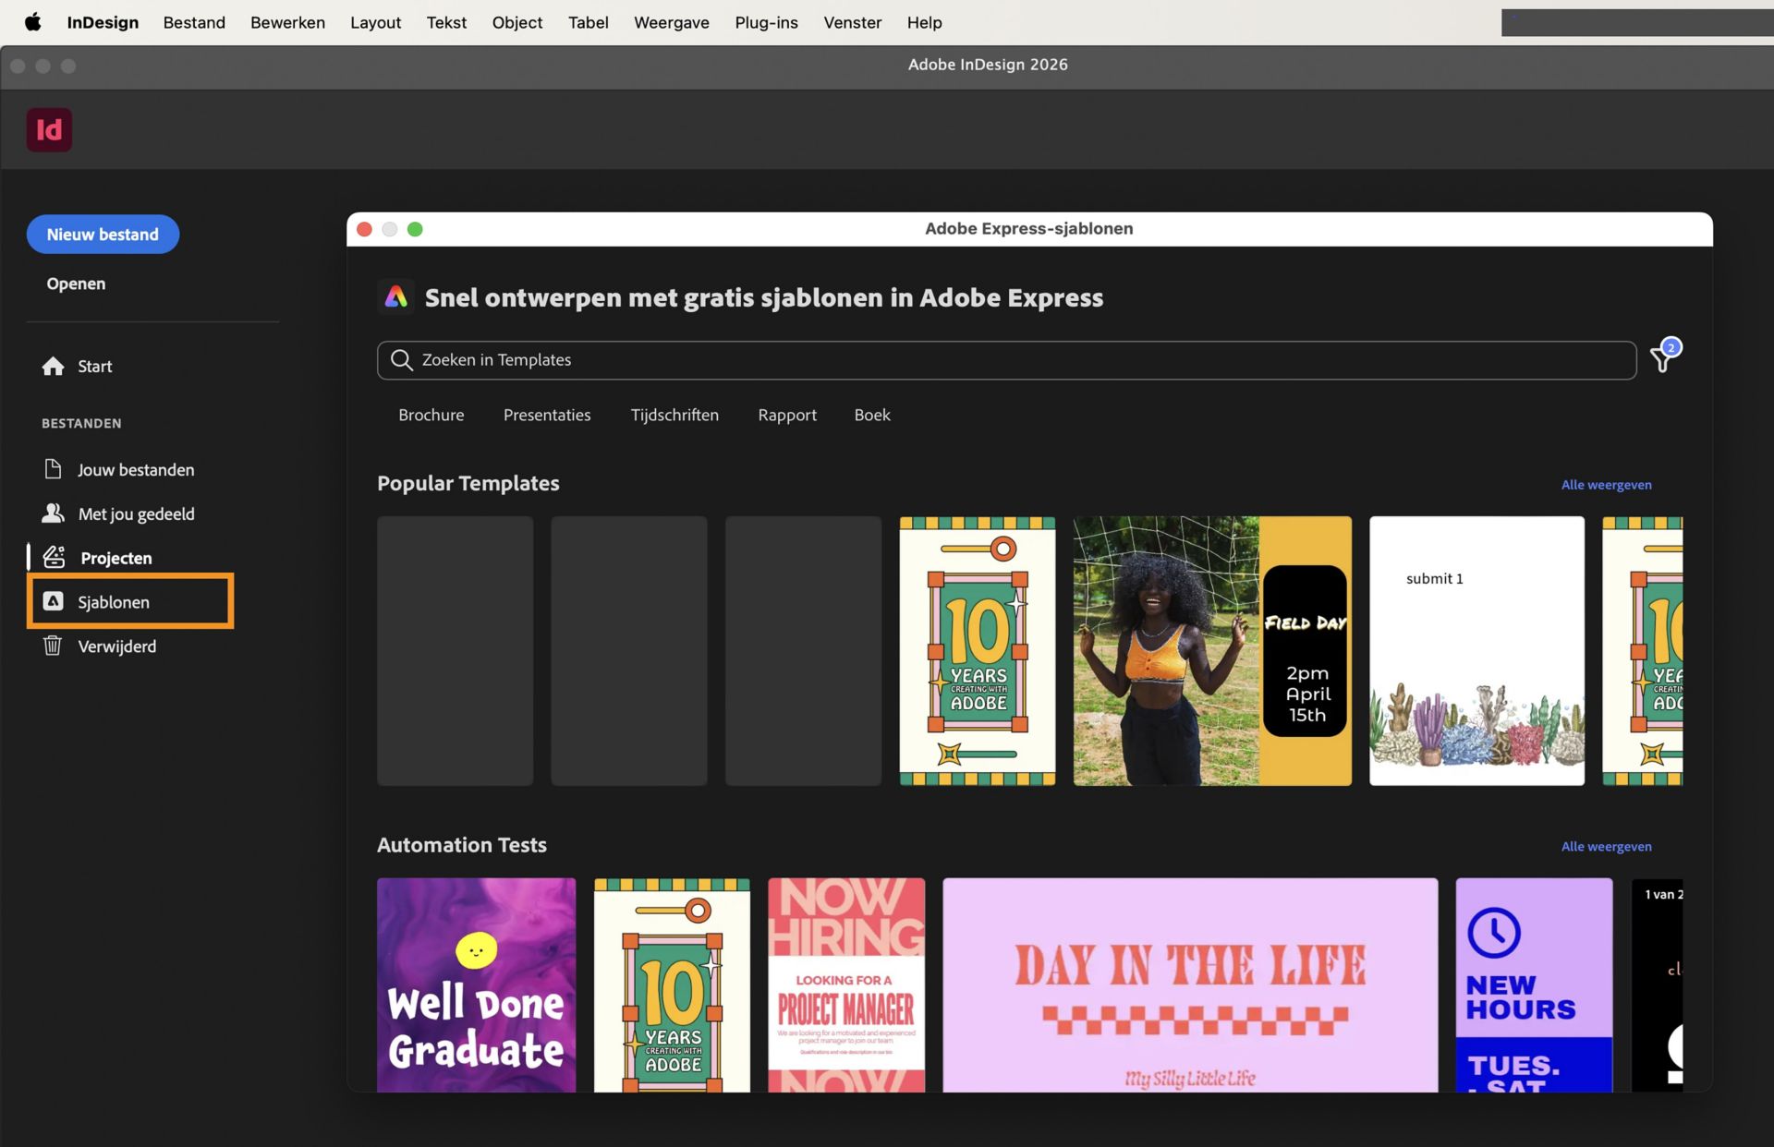Screen dimensions: 1774x1147
Task: Open the template filter with badge 2
Action: pos(1662,359)
